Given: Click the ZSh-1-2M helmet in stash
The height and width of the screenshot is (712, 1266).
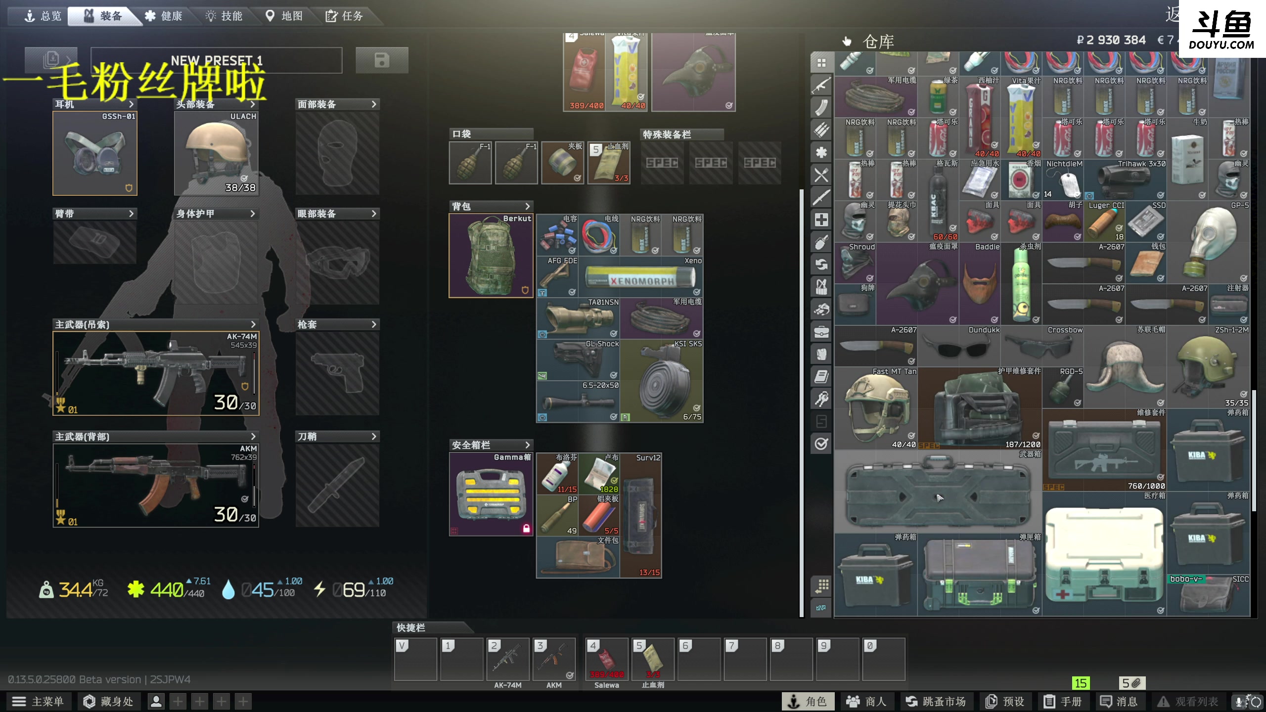Looking at the screenshot, I should (1209, 367).
